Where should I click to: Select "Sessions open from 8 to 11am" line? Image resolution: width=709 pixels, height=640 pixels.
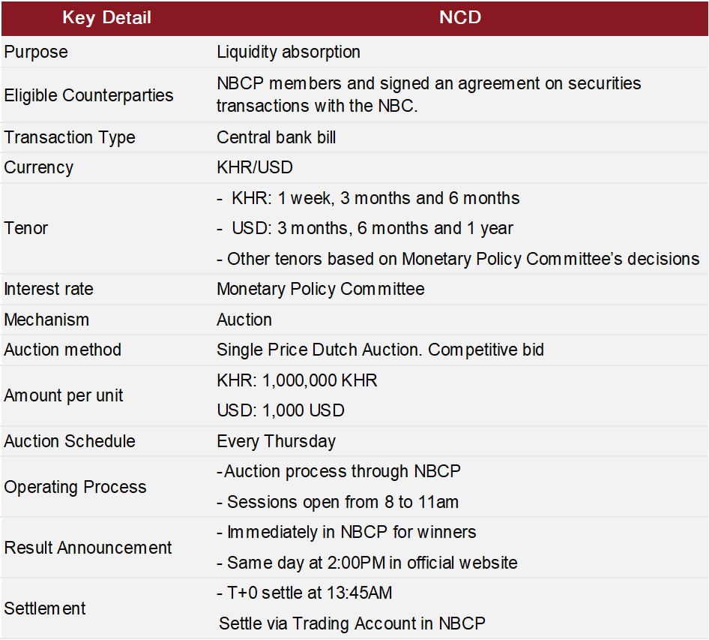(x=343, y=501)
